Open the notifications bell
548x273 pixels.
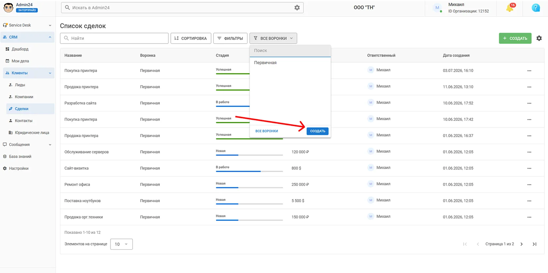(x=510, y=8)
